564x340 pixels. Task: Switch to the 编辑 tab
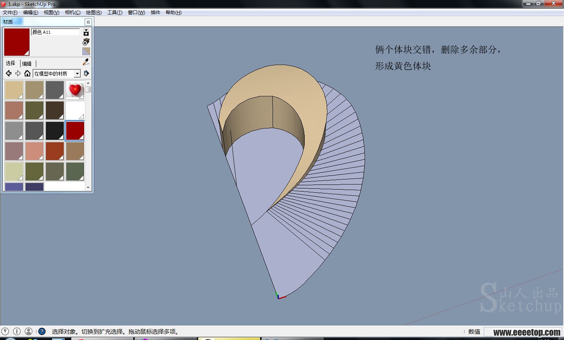(x=27, y=63)
